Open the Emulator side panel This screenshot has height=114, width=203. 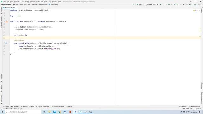pos(202,86)
